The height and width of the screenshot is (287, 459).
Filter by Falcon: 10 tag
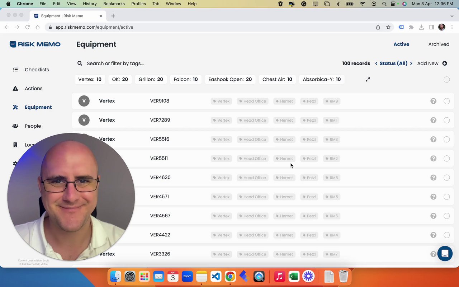(186, 79)
